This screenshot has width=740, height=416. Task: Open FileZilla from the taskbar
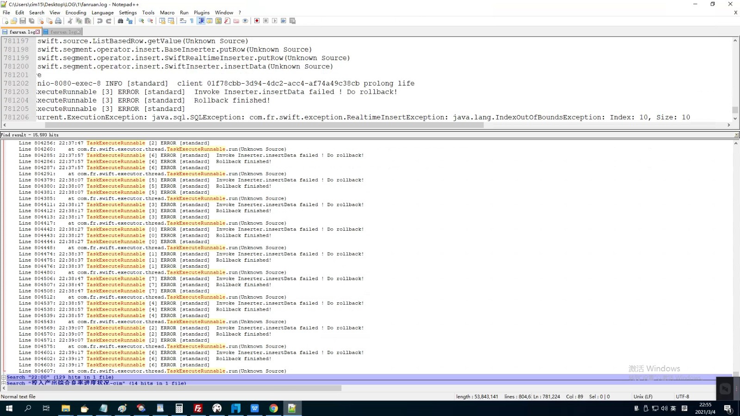[x=198, y=408]
